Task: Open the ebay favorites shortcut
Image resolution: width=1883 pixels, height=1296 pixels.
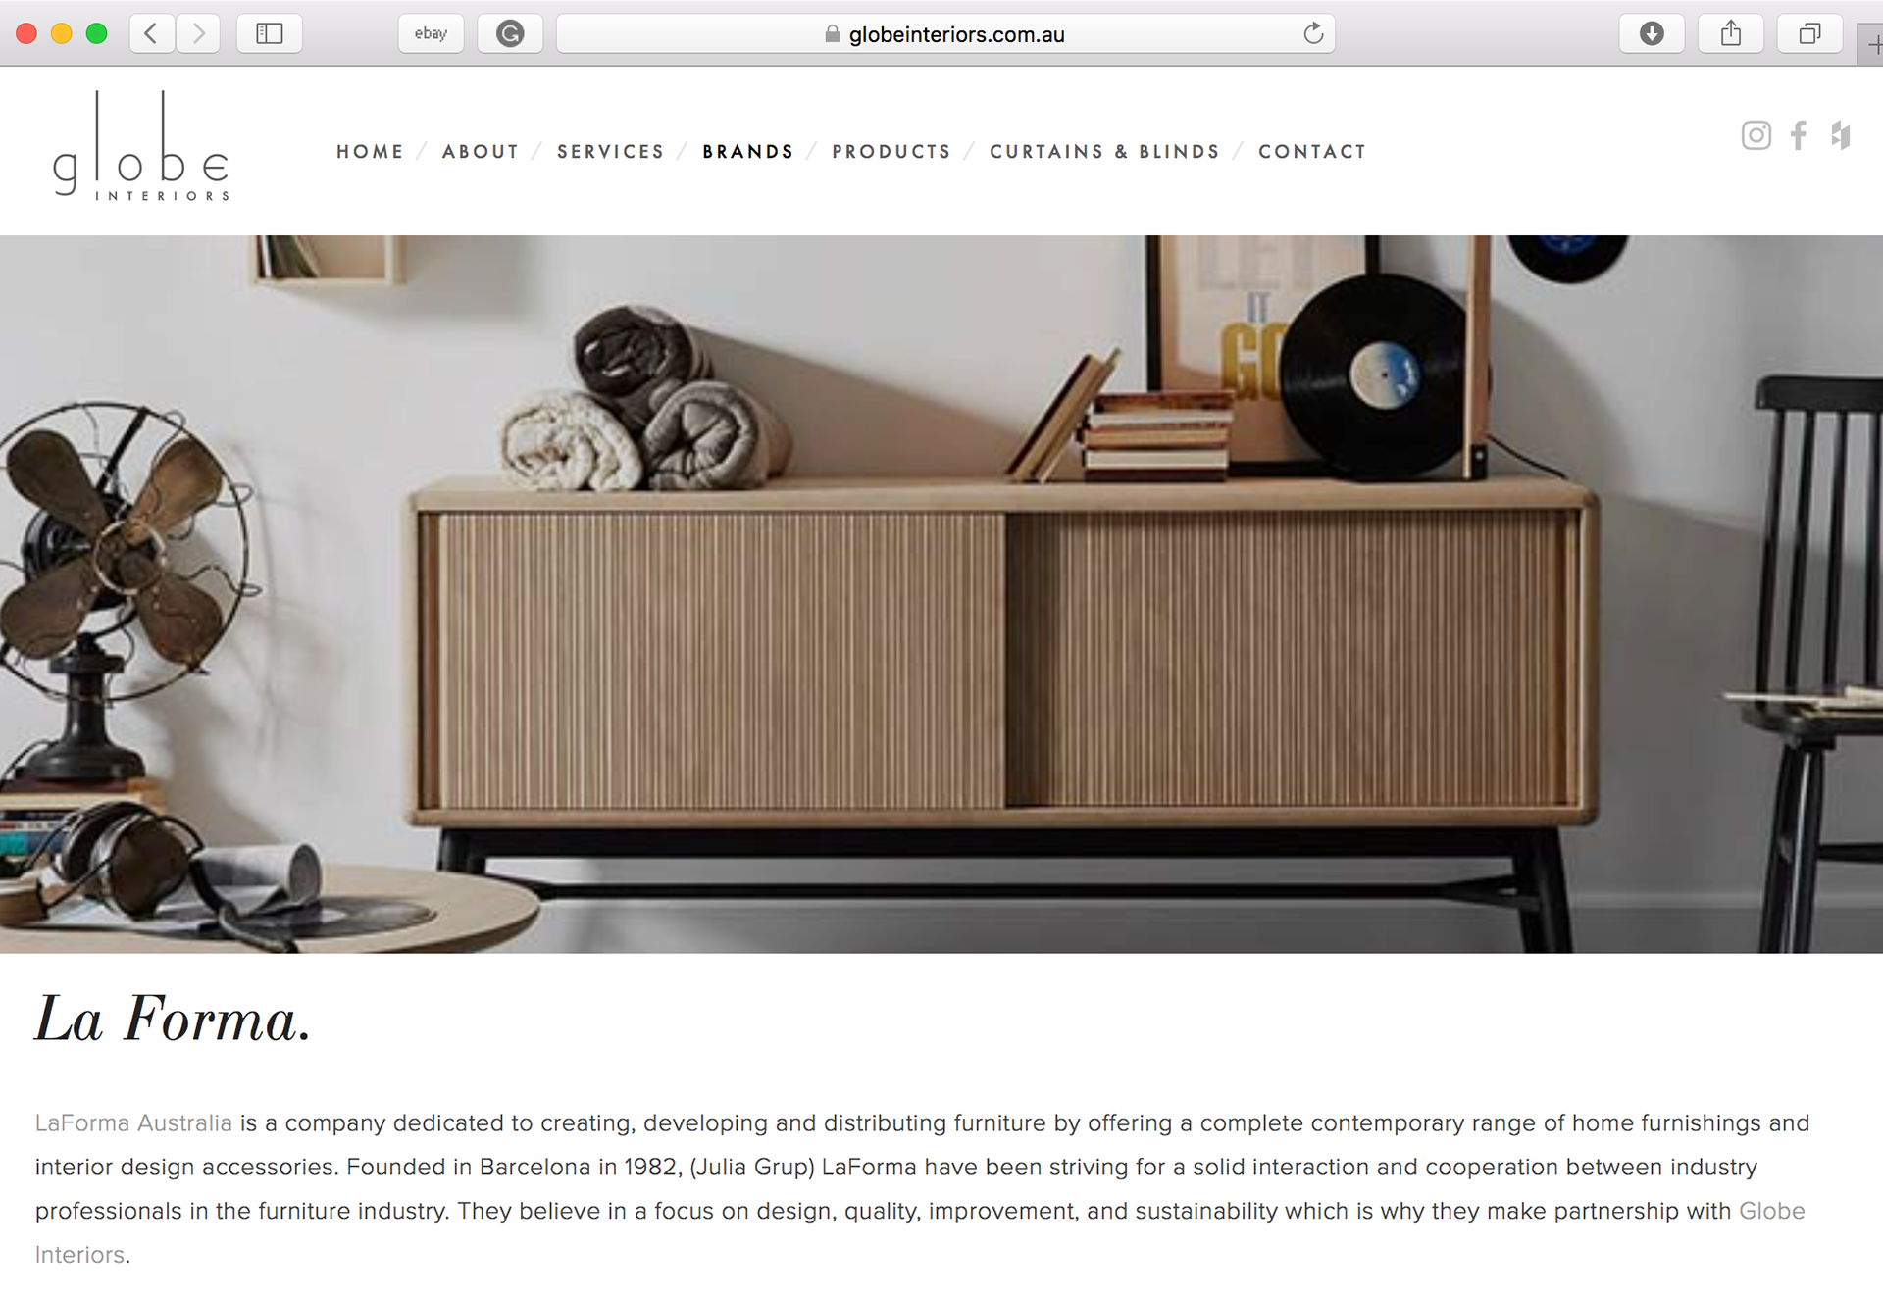Action: pos(431,34)
